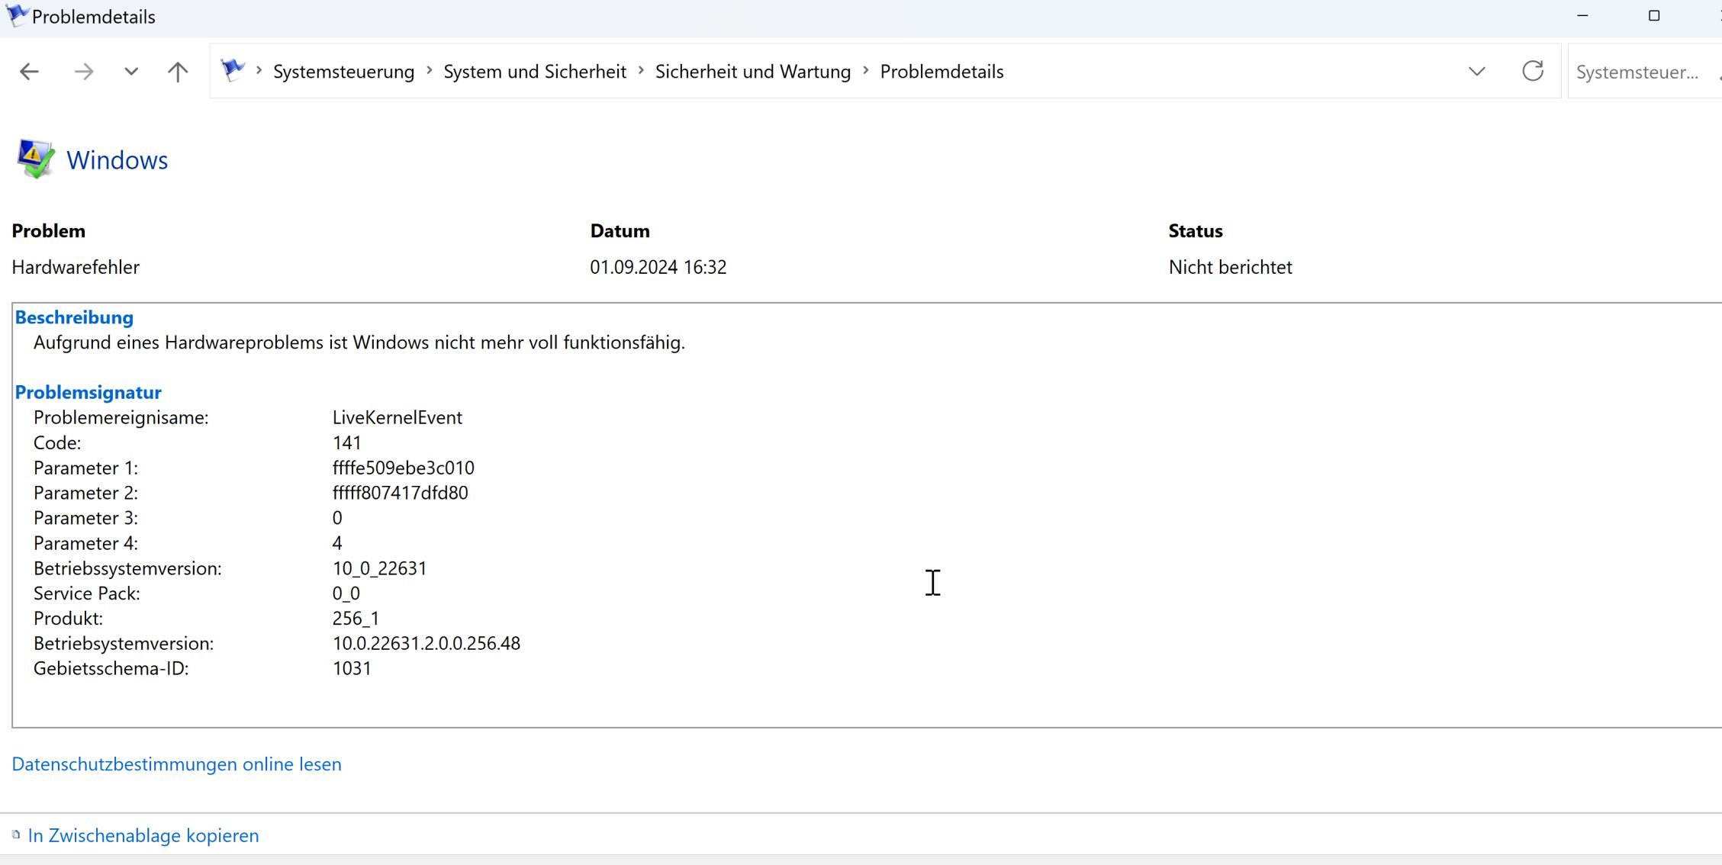
Task: Navigate to Systemsteuerung breadcrumb
Action: point(343,72)
